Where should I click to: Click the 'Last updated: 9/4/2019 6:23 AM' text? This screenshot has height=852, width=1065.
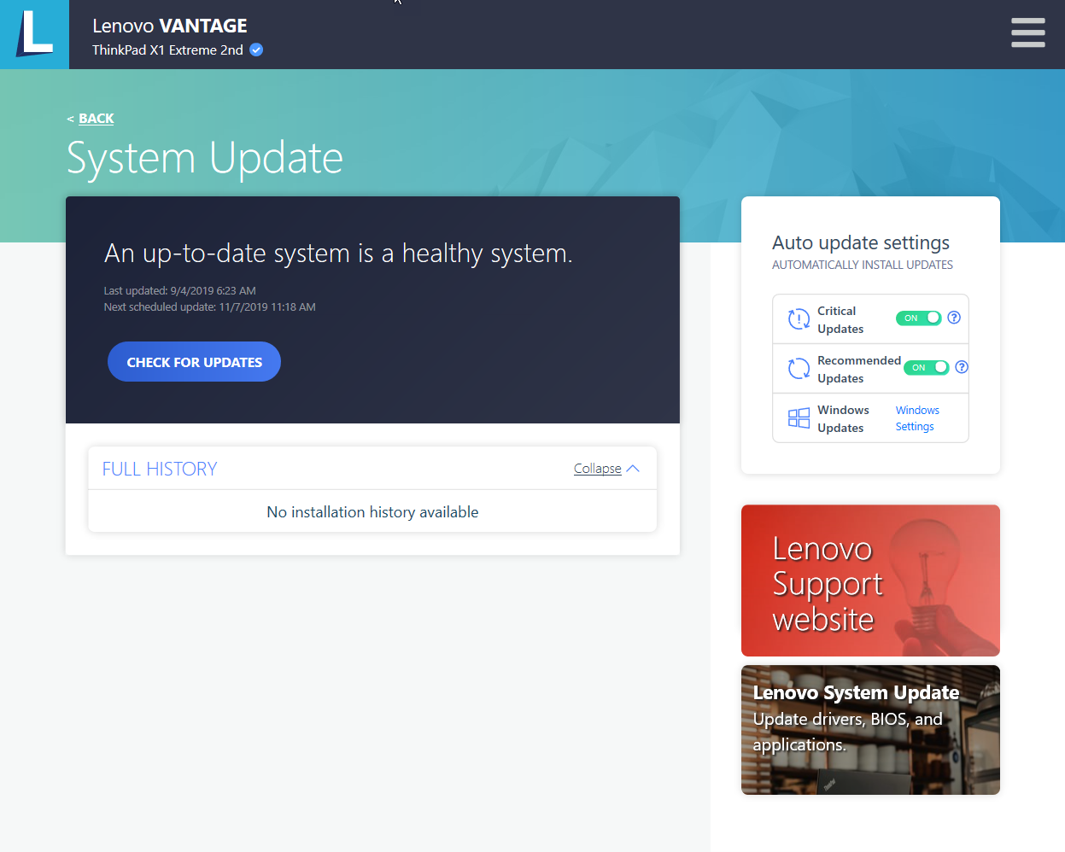[x=179, y=291]
